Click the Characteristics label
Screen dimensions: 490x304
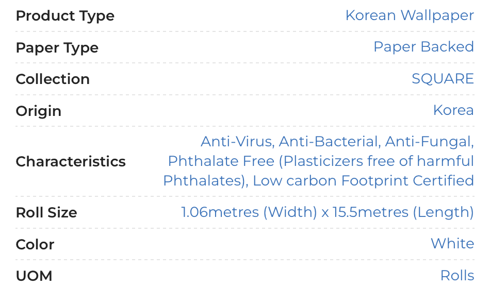click(x=71, y=162)
